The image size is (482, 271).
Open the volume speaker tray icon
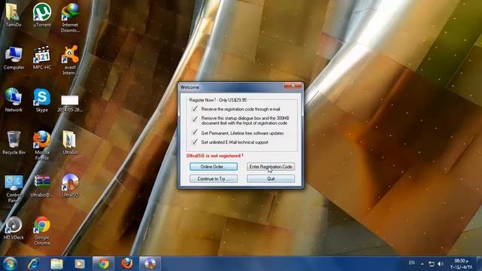coord(441,263)
